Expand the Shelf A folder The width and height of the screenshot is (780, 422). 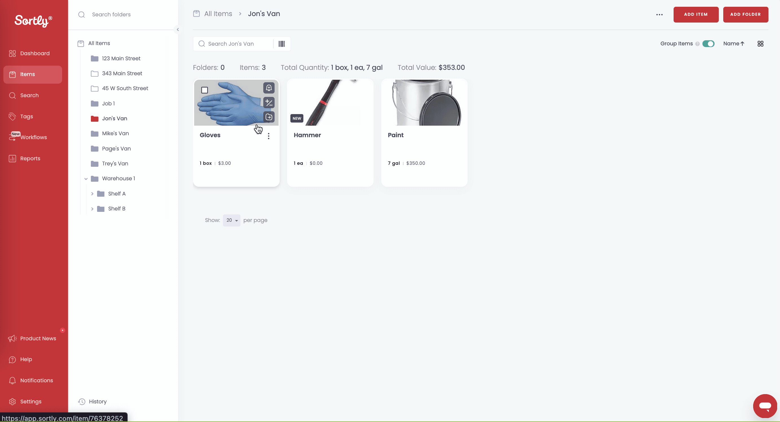click(92, 194)
